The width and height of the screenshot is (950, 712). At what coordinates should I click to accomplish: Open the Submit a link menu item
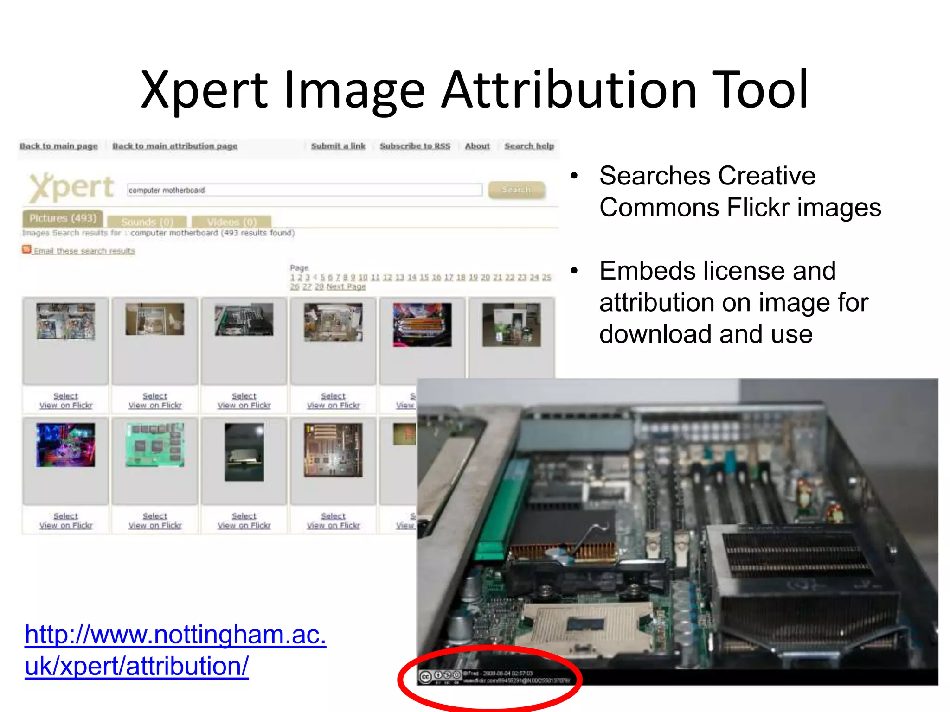tap(338, 146)
